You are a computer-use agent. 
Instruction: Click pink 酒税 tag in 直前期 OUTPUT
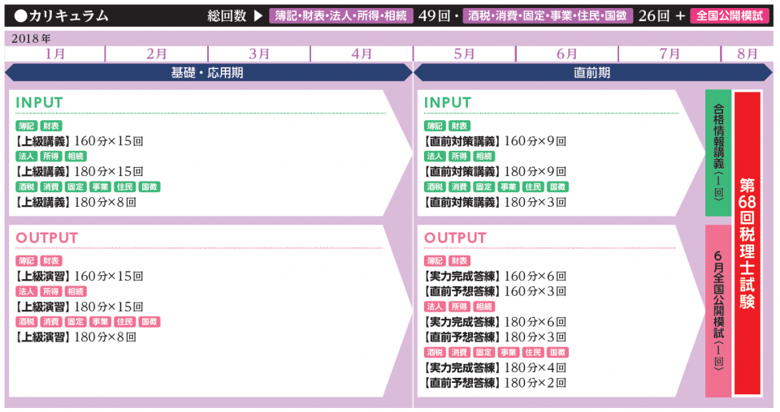point(435,352)
